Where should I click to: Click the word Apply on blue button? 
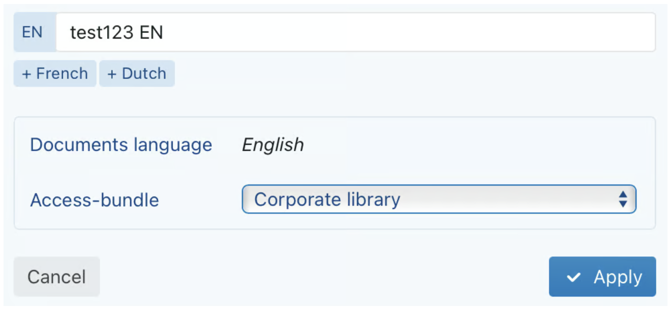tap(617, 277)
